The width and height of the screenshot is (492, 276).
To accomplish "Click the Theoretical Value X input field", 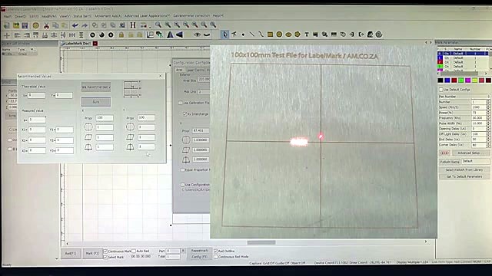I will coord(36,95).
